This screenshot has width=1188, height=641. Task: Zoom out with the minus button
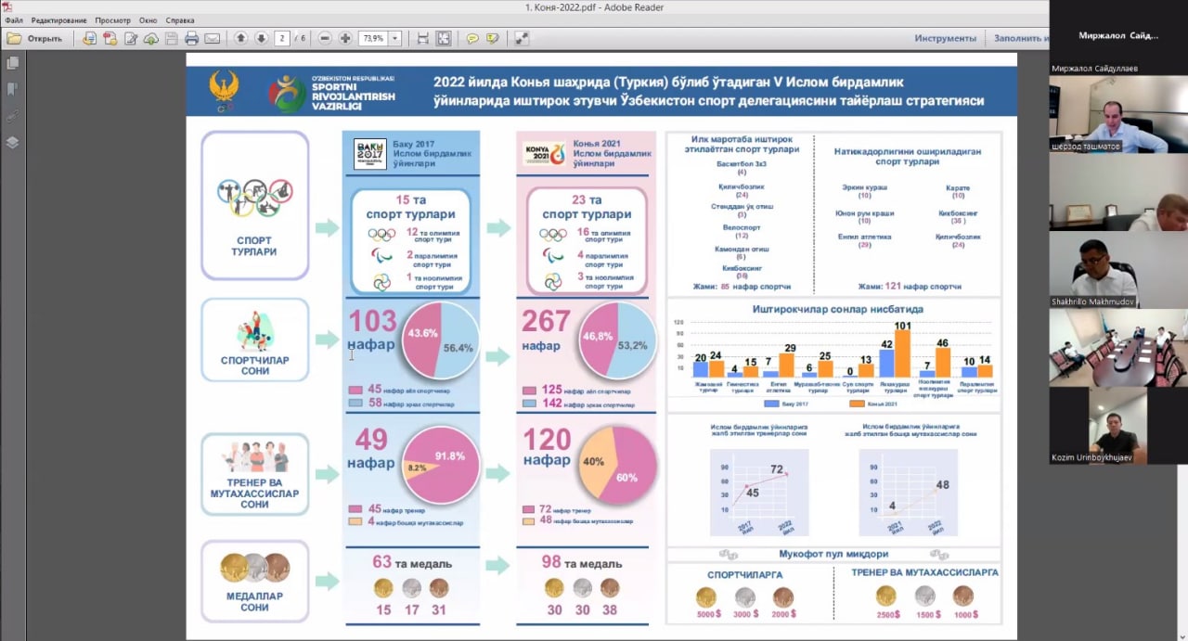[x=325, y=39]
